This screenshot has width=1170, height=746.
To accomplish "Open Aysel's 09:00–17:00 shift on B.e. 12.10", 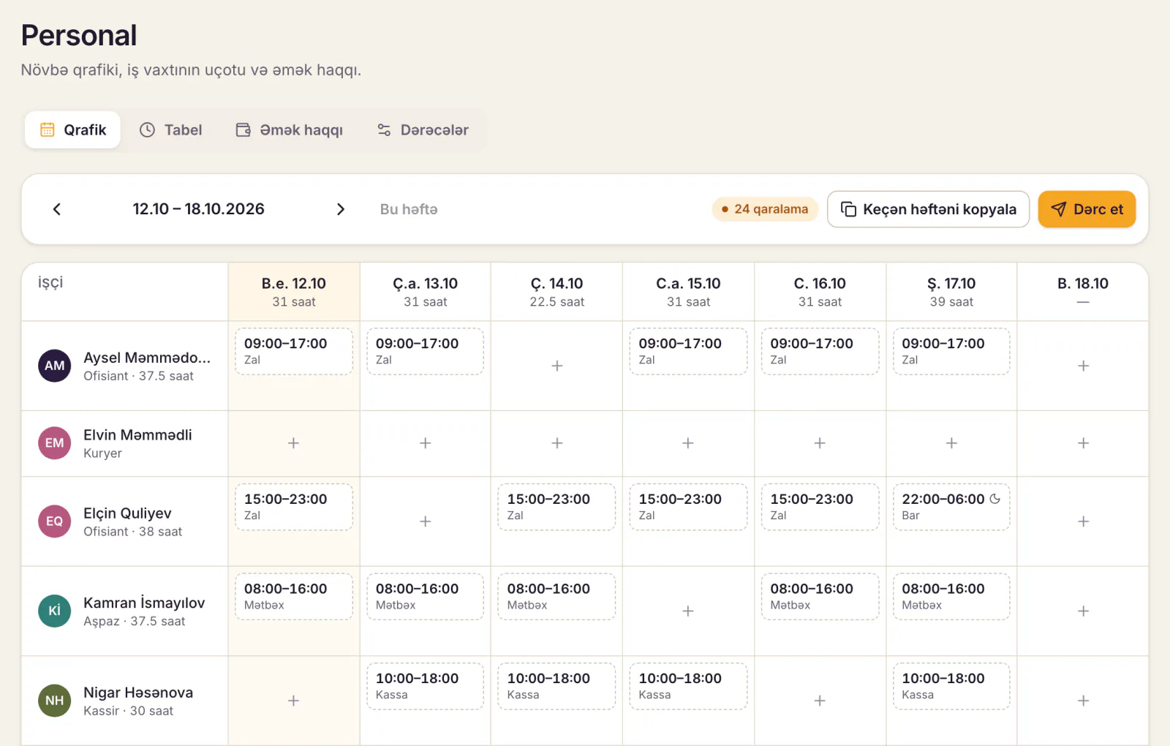I will (294, 351).
